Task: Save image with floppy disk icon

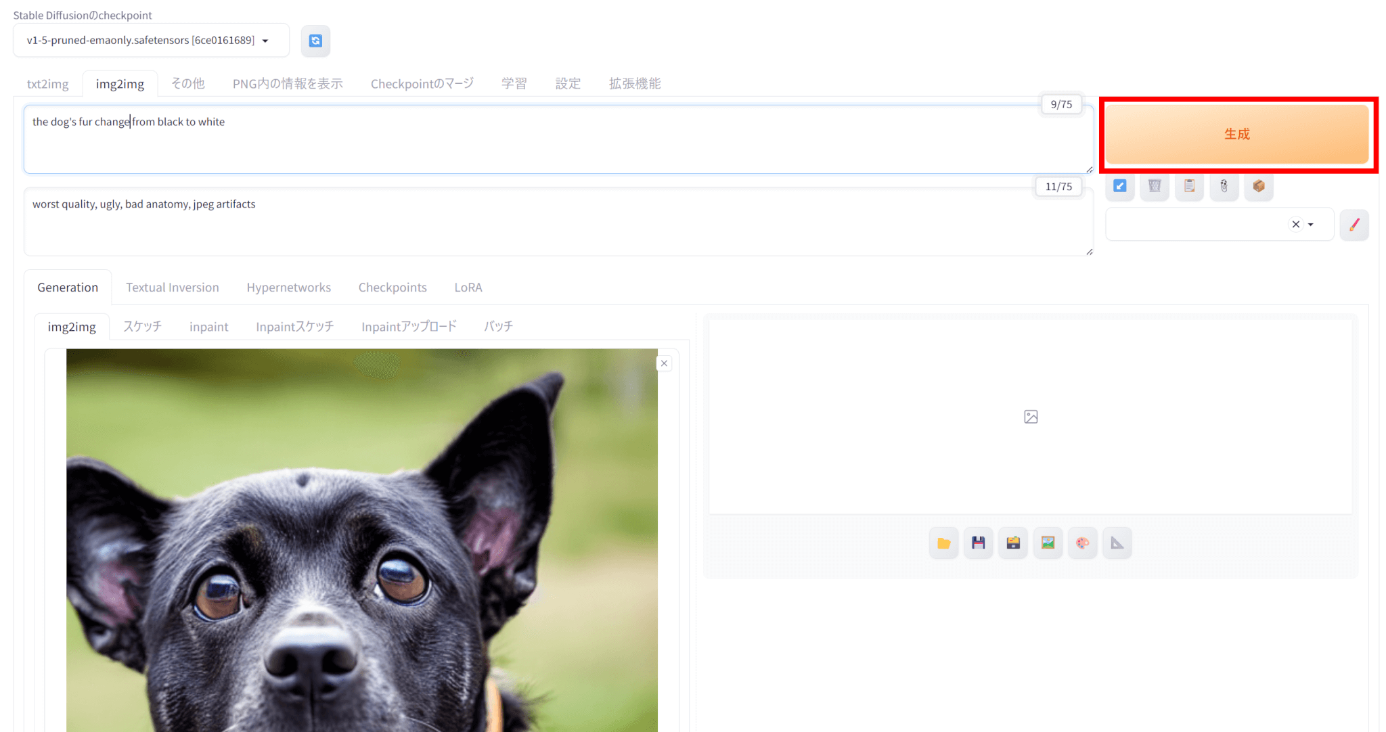Action: (x=979, y=543)
